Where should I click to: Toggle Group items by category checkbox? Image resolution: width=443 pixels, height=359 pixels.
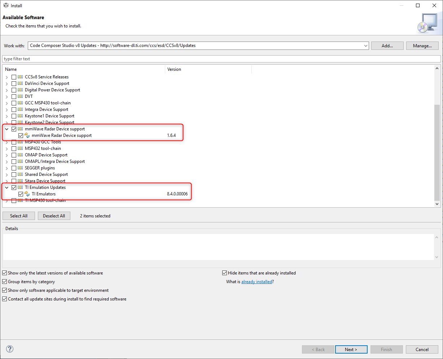pos(5,282)
